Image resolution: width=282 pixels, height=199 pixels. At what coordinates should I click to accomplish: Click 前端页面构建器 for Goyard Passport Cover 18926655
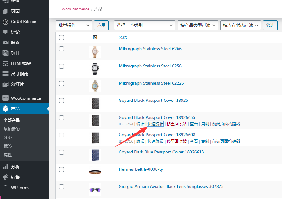click(x=226, y=124)
